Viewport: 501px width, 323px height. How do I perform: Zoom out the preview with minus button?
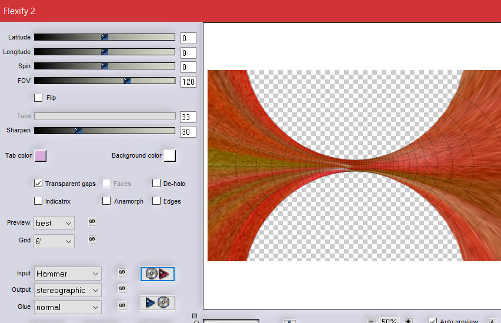[371, 321]
